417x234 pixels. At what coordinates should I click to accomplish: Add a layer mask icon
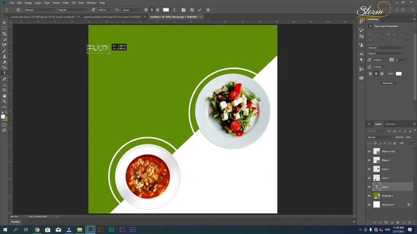[x=386, y=222]
